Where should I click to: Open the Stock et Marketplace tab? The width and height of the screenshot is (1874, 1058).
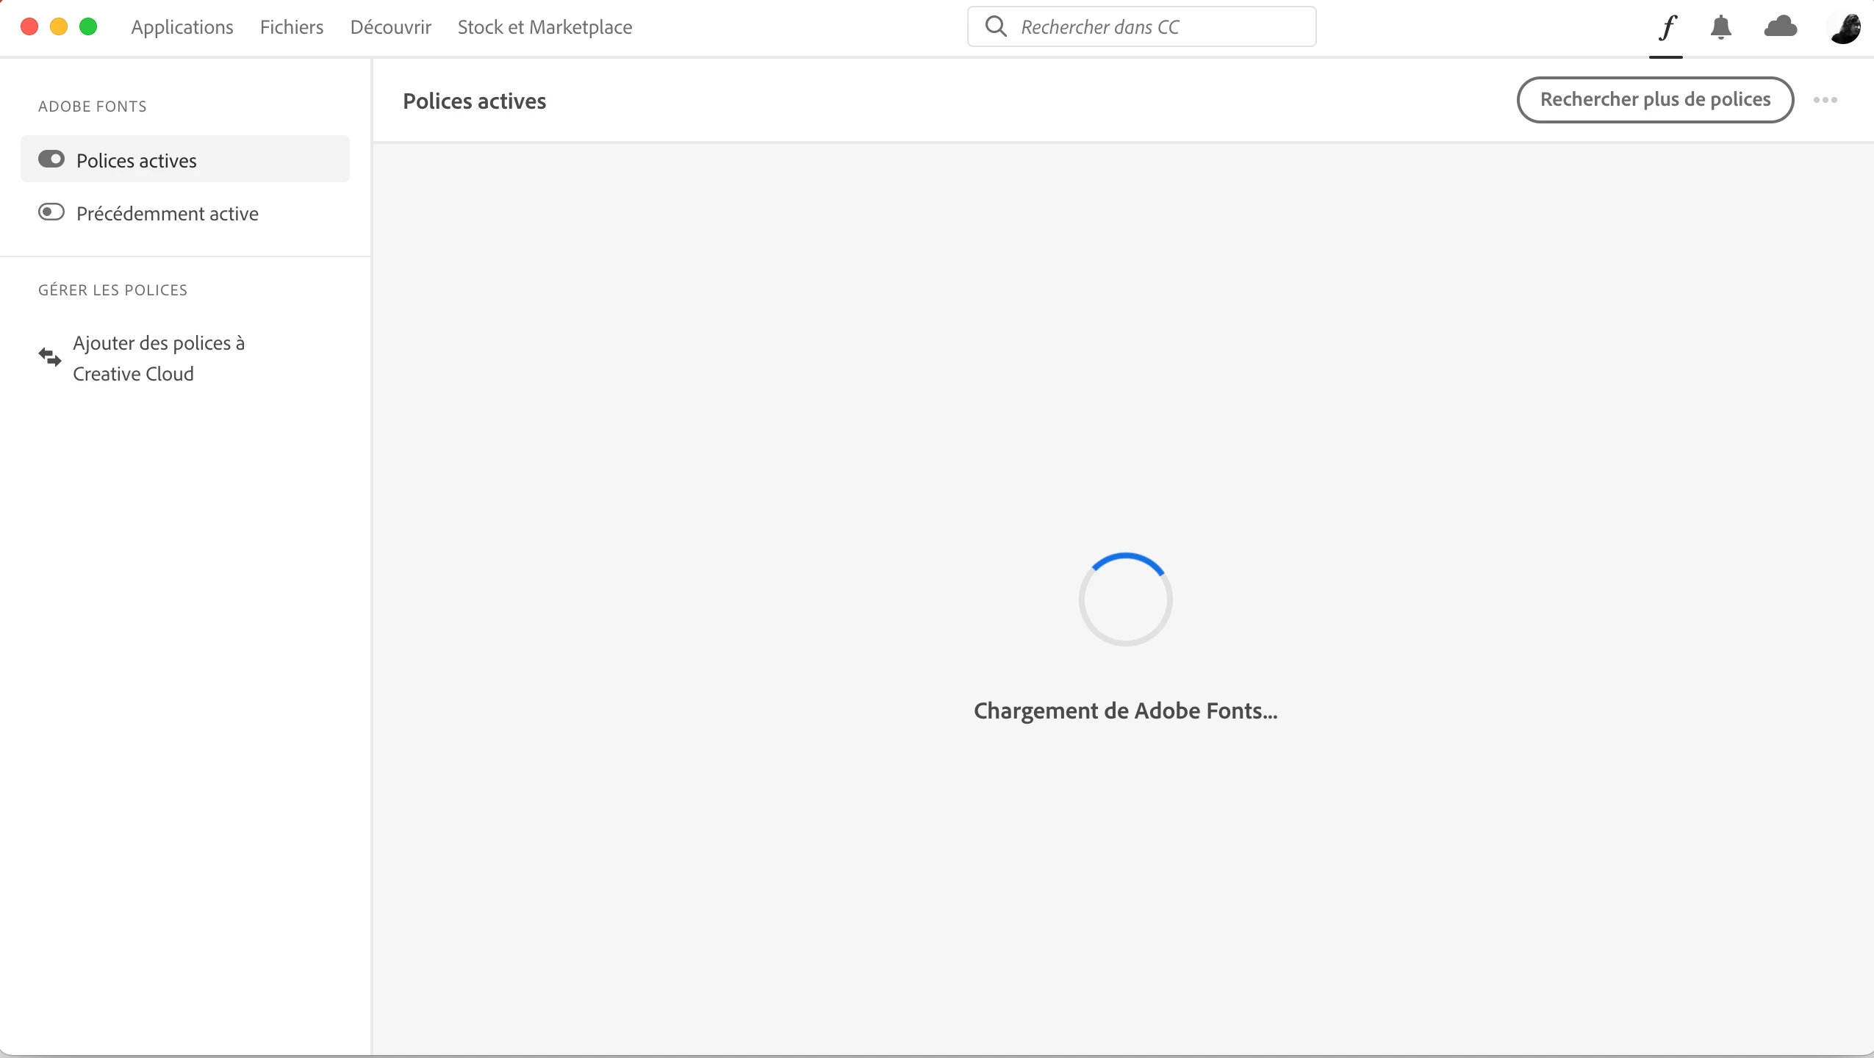pos(545,27)
